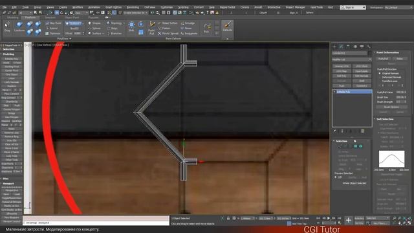Viewport: 414px width, 233px height.
Task: Expand the PolyDraw panel arrow
Action: tap(71, 39)
